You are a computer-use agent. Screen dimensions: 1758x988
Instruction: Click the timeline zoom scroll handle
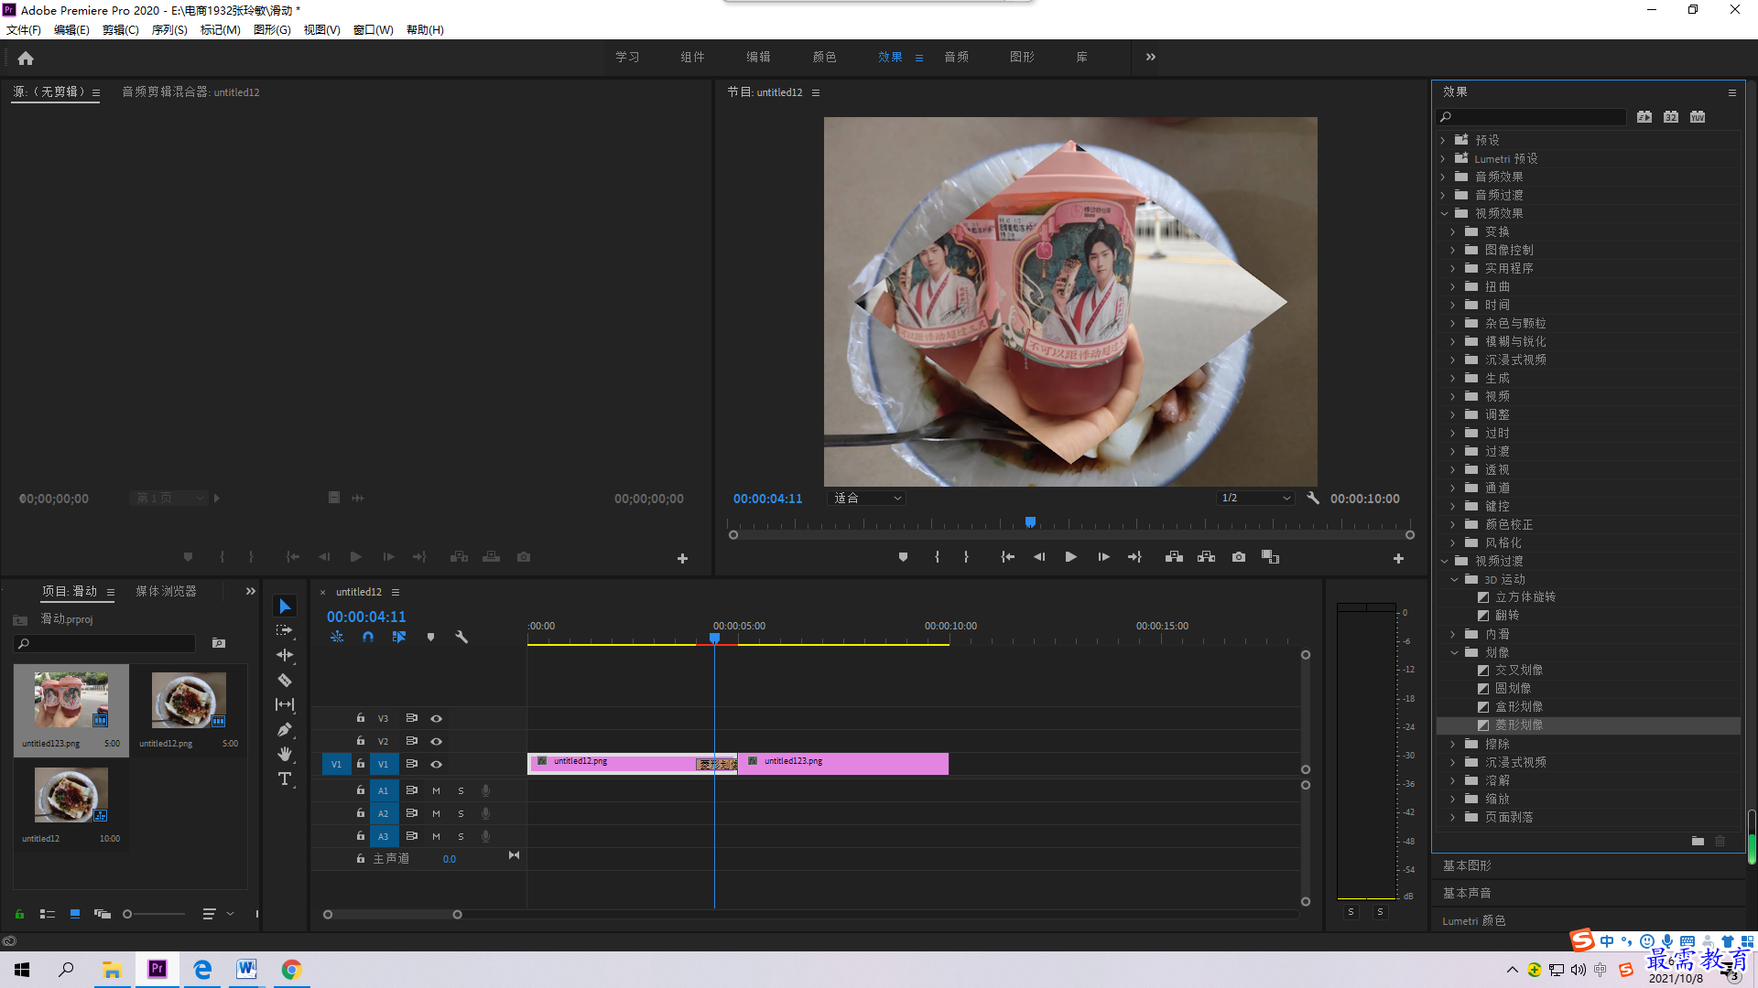[457, 914]
